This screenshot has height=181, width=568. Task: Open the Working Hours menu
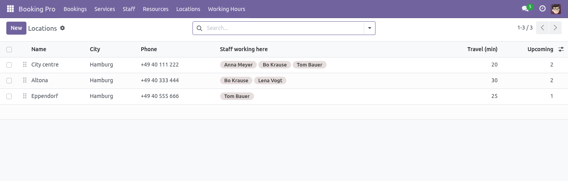tap(226, 9)
